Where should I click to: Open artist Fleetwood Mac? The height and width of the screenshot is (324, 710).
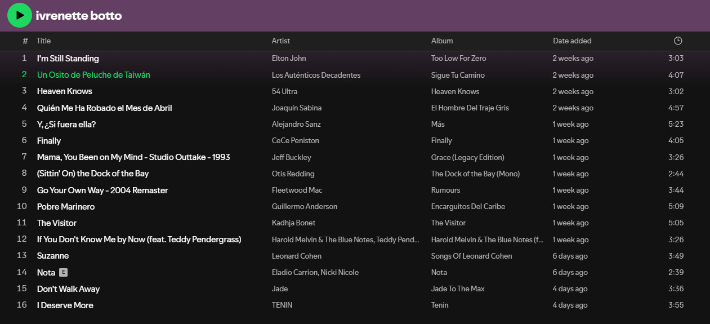tap(297, 190)
